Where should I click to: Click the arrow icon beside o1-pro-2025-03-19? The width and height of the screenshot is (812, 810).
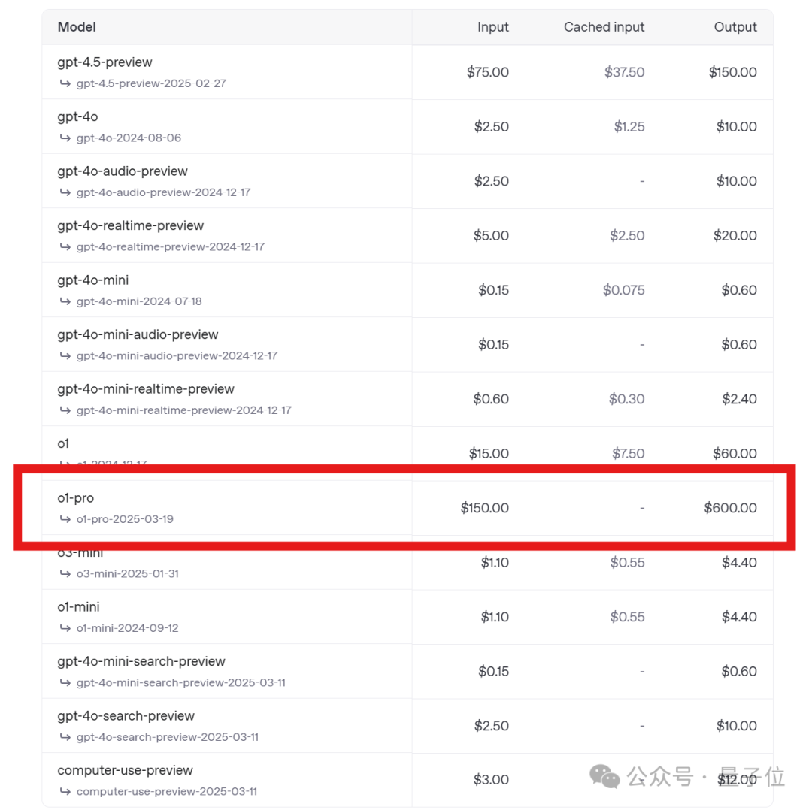click(65, 519)
